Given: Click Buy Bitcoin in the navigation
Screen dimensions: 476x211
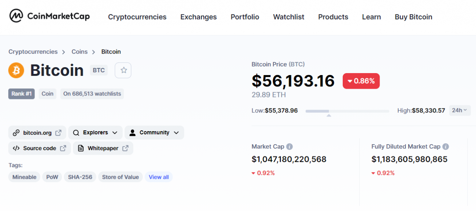Looking at the screenshot, I should (x=413, y=17).
